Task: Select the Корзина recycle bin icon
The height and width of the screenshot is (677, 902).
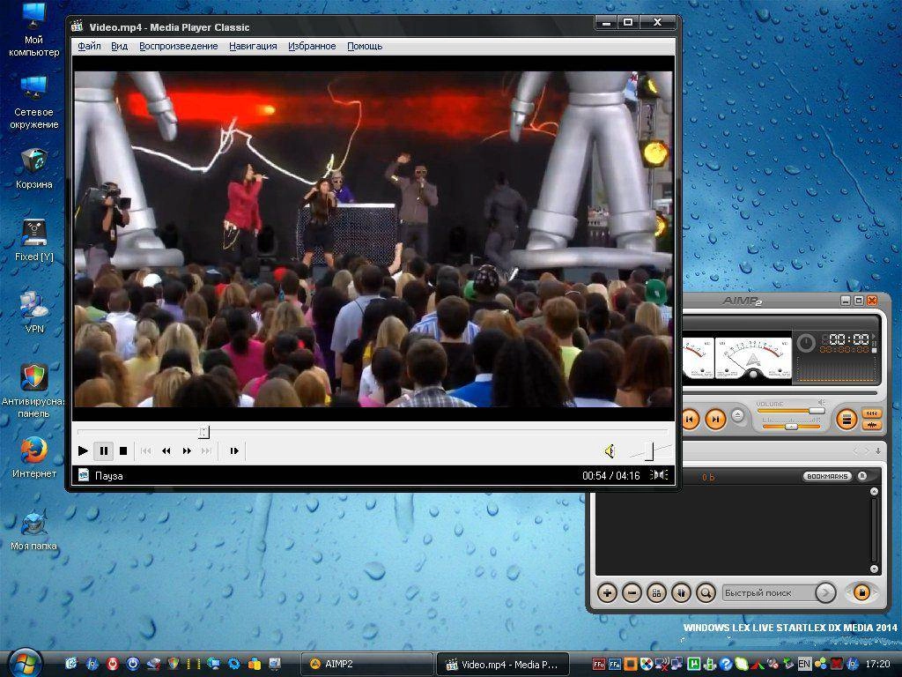Action: tap(34, 168)
